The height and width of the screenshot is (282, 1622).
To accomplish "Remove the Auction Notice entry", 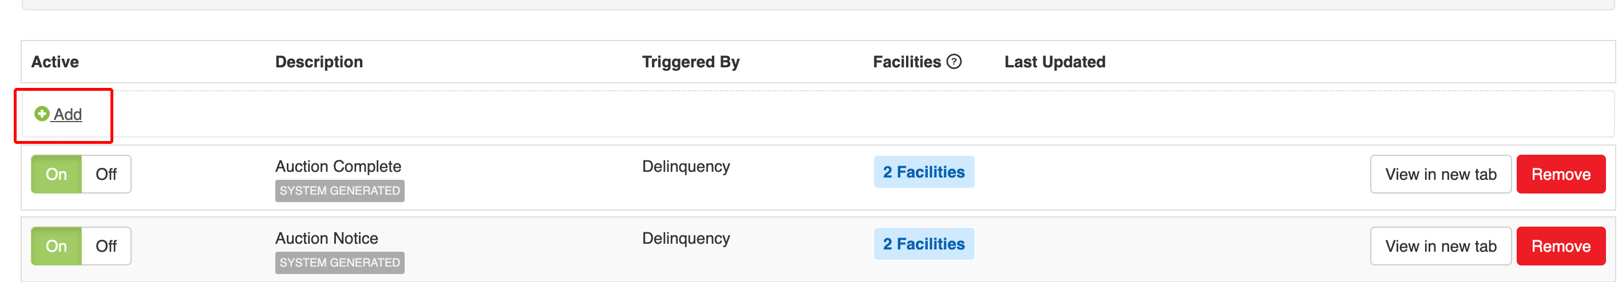I will 1560,246.
